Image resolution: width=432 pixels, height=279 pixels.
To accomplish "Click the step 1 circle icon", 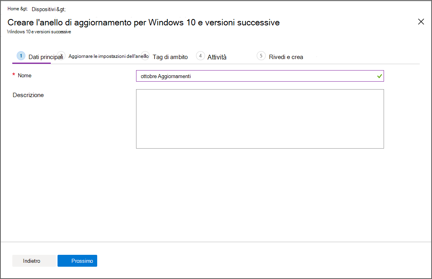I will (21, 56).
